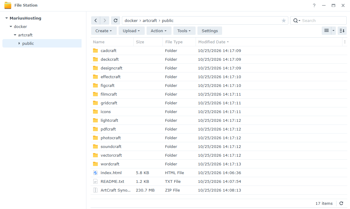Expand the public tree node

[x=19, y=43]
